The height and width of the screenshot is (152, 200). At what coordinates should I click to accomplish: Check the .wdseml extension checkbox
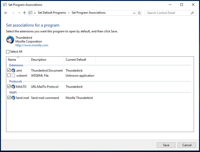pos(9,75)
